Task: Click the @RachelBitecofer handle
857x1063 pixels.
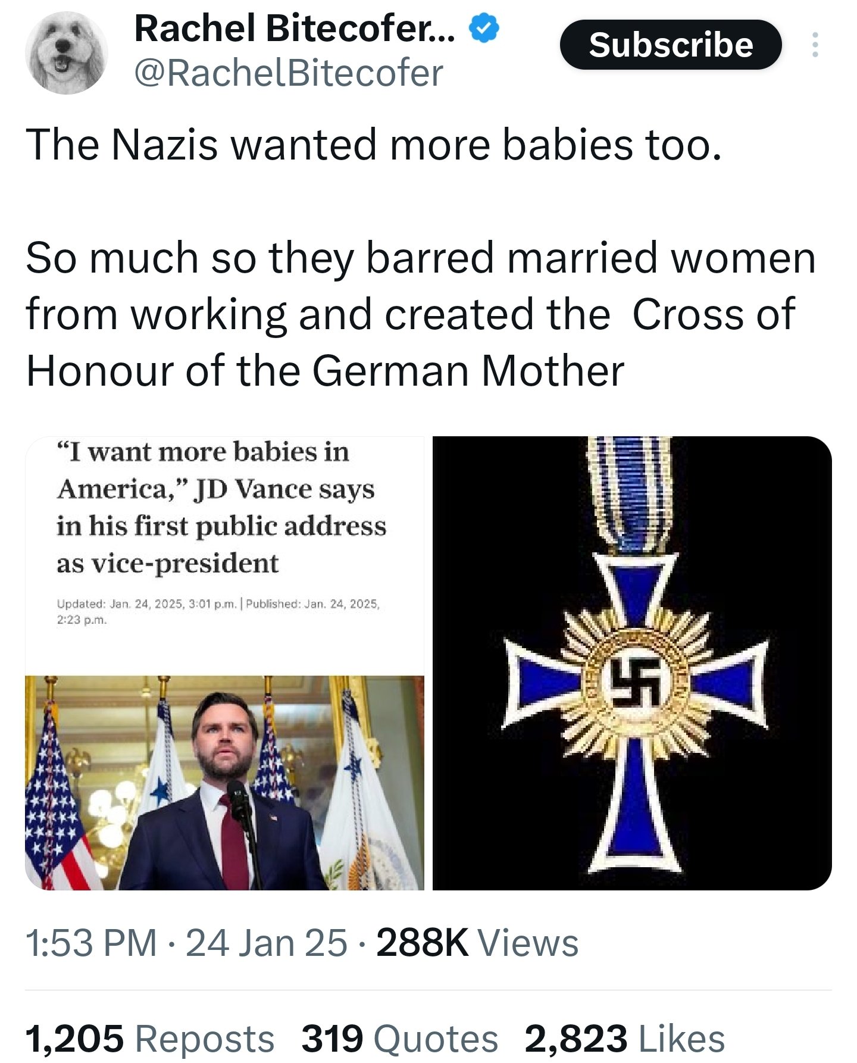Action: (289, 73)
